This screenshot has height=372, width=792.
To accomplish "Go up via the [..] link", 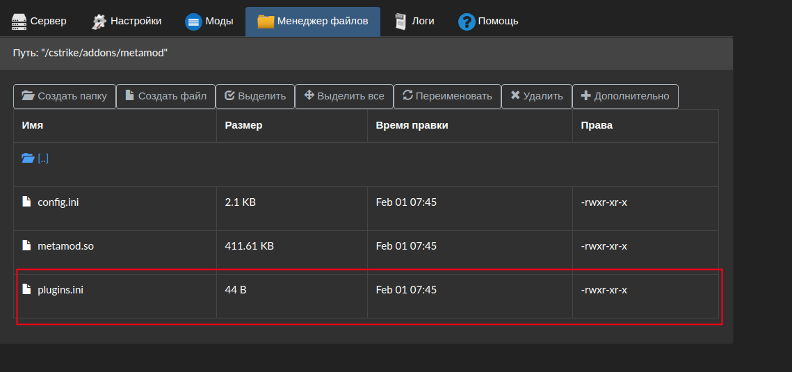I will pos(43,159).
